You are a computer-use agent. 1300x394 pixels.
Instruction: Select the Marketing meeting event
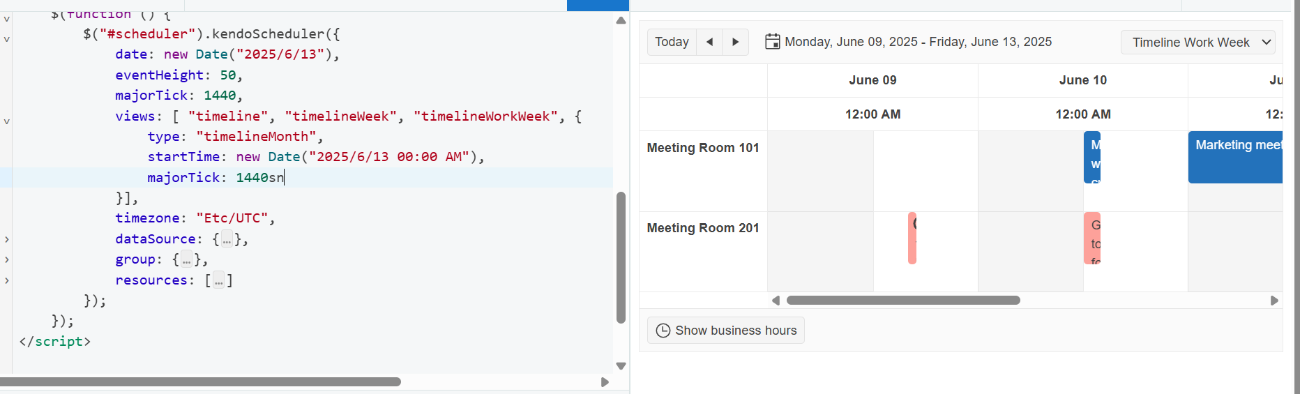[1235, 158]
